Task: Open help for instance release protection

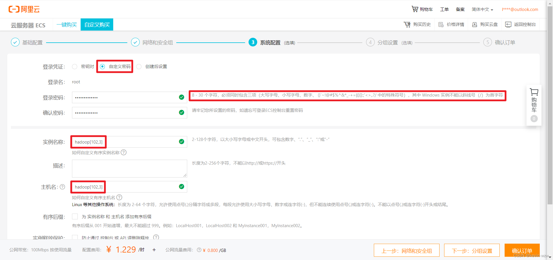Action: click(156, 237)
